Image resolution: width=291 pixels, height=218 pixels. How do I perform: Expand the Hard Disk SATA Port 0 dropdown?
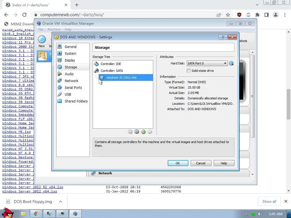207,63
